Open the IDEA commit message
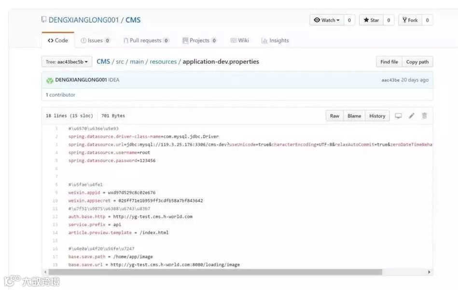Screen dimensions: 458x290 pyautogui.click(x=113, y=80)
